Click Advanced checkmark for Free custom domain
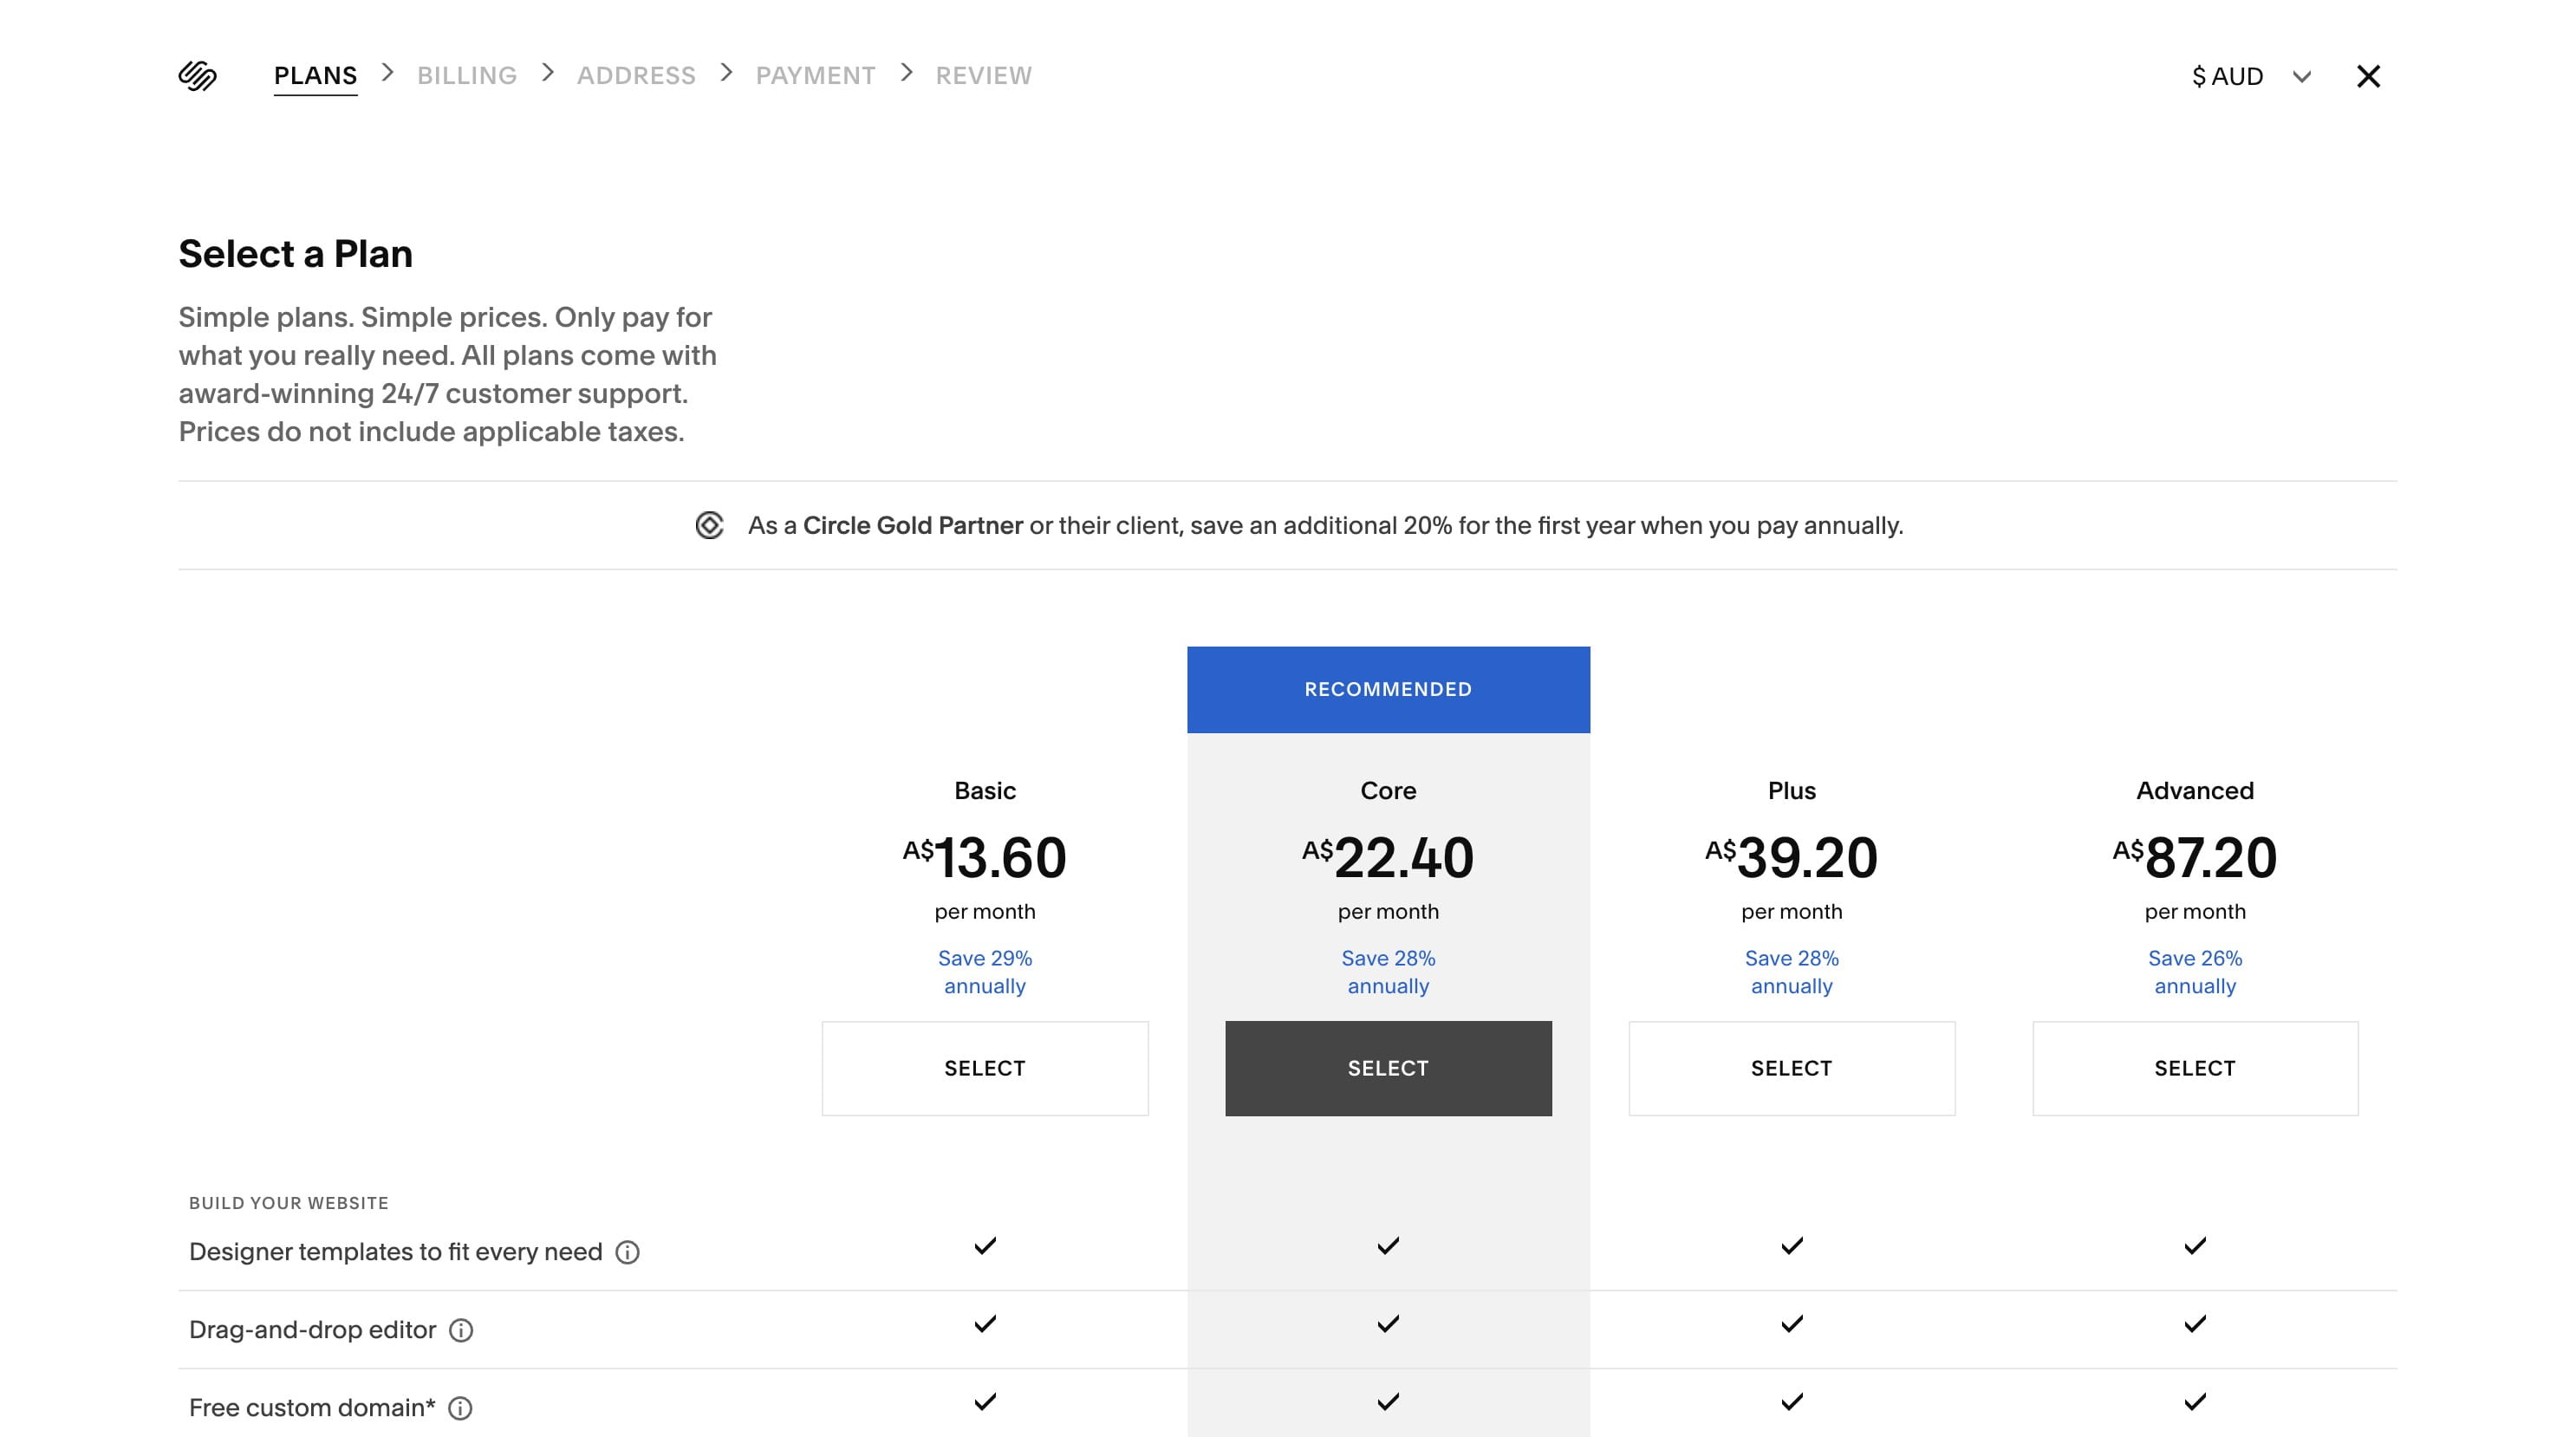 point(2195,1402)
